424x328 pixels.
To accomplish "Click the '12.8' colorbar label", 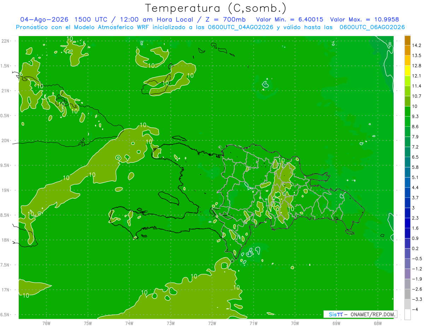I will pos(417,66).
